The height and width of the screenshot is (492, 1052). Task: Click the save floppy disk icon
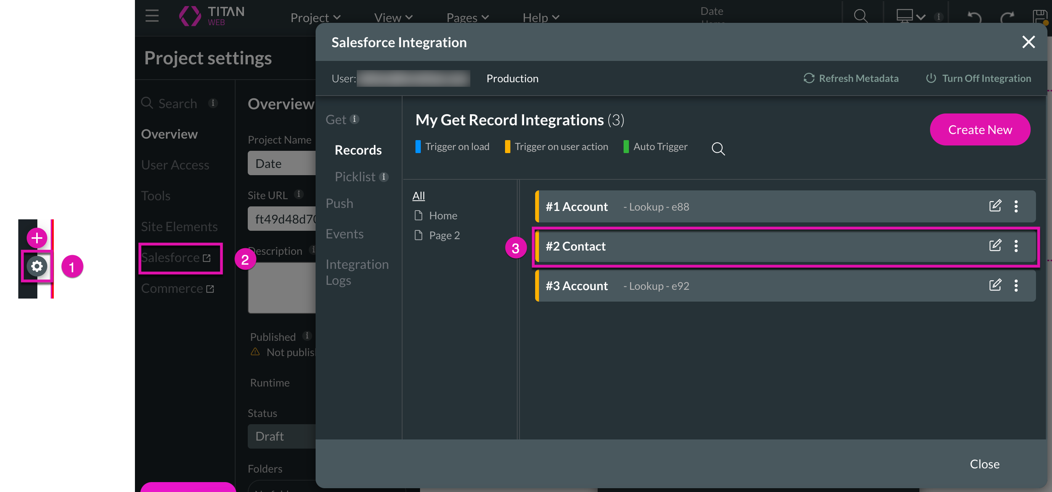pos(1040,17)
